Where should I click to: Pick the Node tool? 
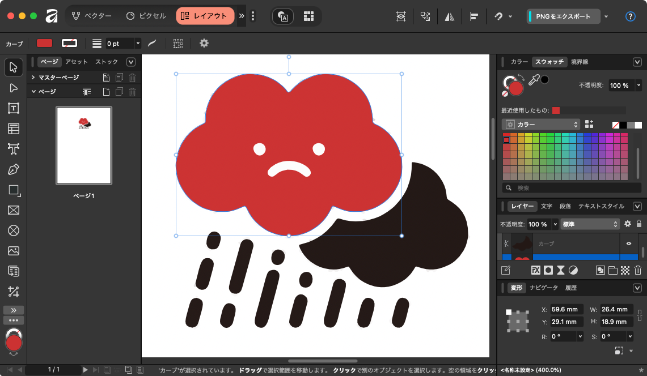14,88
